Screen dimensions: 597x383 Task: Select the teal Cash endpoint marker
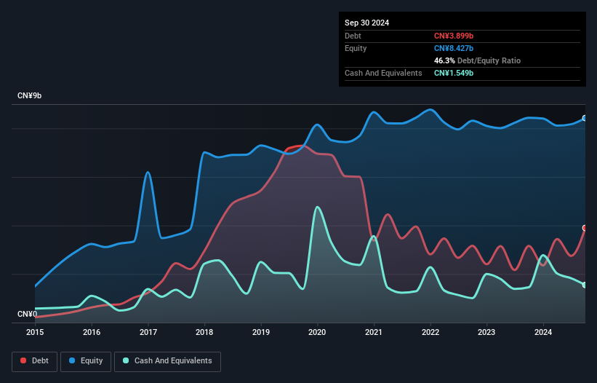tap(585, 285)
